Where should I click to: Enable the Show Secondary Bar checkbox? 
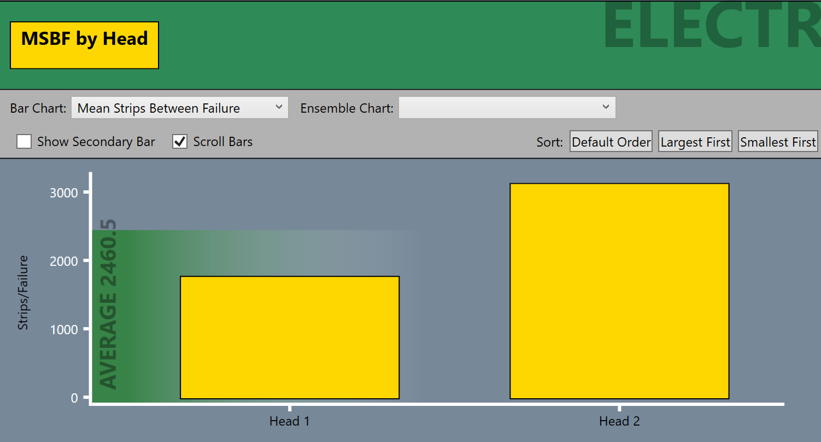pos(24,142)
